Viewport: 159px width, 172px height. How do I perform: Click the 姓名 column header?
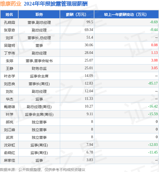[9, 14]
